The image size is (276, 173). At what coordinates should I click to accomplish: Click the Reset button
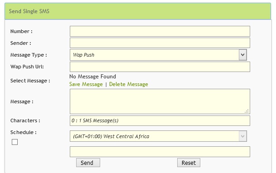click(x=189, y=163)
